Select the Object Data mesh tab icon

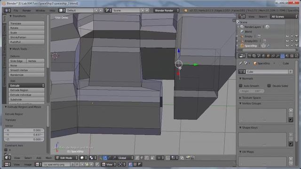click(282, 56)
